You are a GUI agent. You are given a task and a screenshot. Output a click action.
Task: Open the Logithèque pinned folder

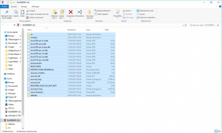(13, 58)
